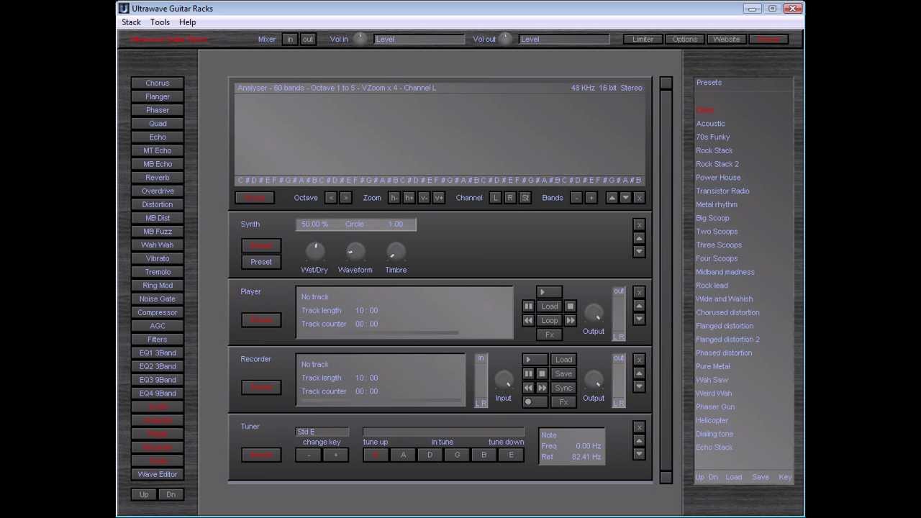The image size is (921, 518).
Task: Fast-forward the Player track
Action: [x=570, y=320]
